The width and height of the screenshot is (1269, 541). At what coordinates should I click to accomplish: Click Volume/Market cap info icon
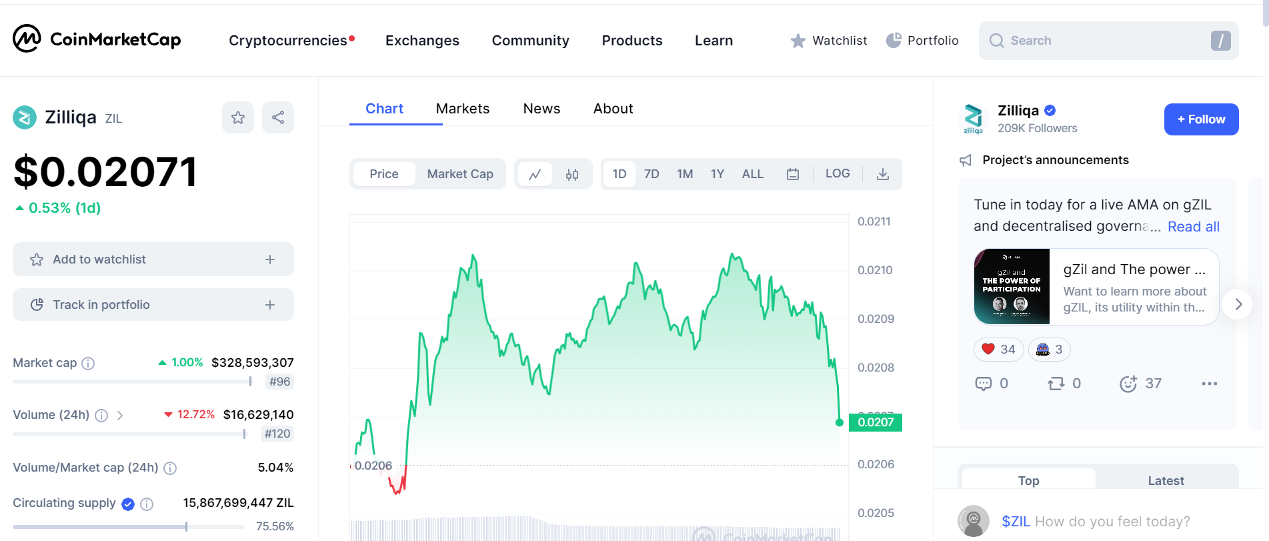(170, 468)
